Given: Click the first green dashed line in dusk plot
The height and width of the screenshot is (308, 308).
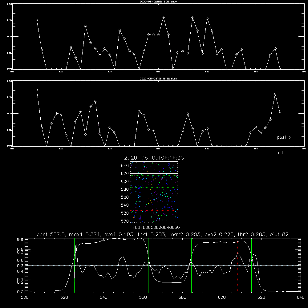Looking at the screenshot, I should [x=98, y=114].
